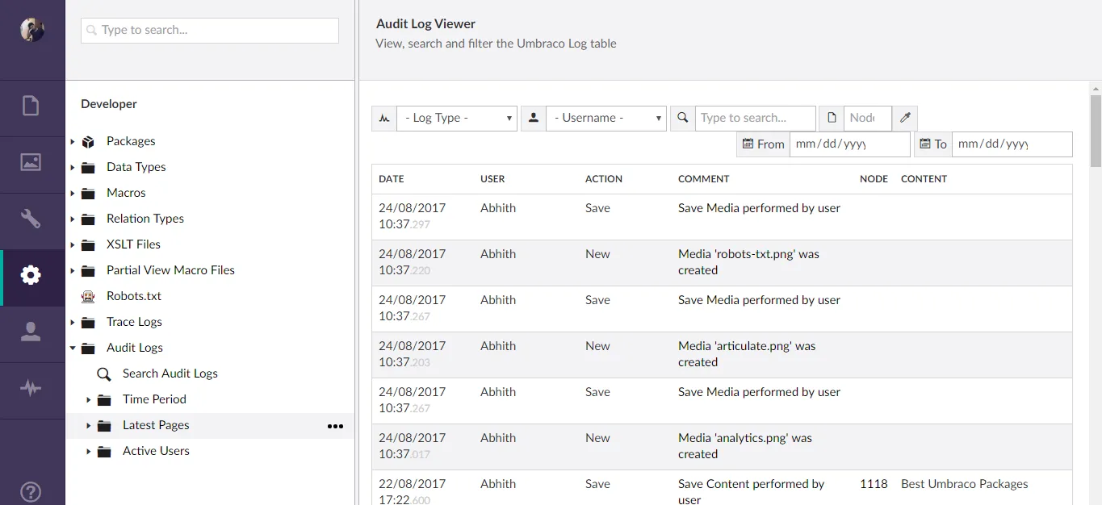This screenshot has width=1102, height=505.
Task: Click the From calendar icon
Action: (748, 144)
